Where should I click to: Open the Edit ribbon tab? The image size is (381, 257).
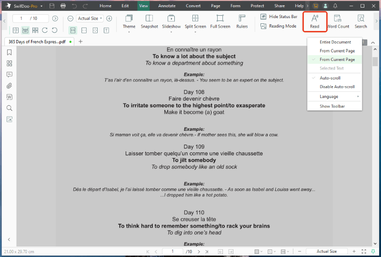click(125, 6)
